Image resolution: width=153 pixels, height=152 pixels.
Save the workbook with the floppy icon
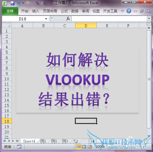[x=12, y=3]
